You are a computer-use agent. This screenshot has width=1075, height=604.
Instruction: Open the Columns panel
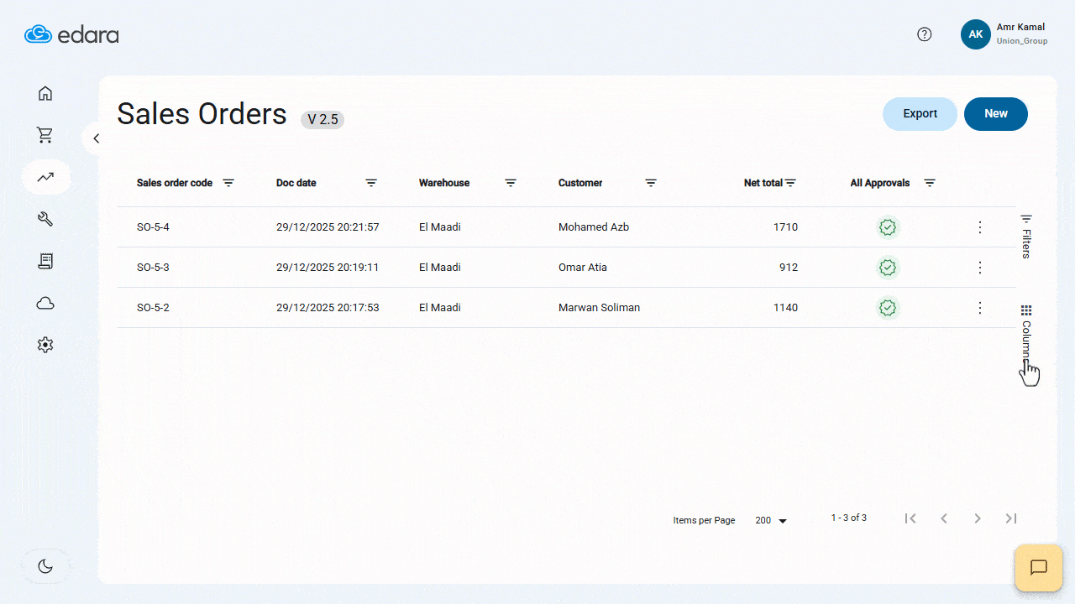coord(1025,327)
